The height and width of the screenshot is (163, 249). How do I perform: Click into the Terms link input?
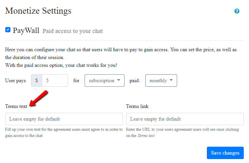click(185, 119)
